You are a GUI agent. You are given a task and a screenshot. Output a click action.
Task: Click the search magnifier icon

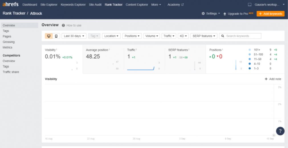(x=223, y=36)
